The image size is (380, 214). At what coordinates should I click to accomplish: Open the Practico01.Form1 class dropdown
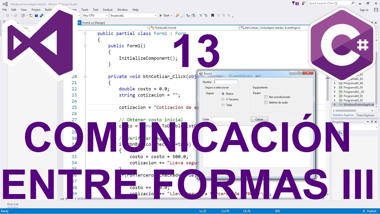click(x=237, y=28)
